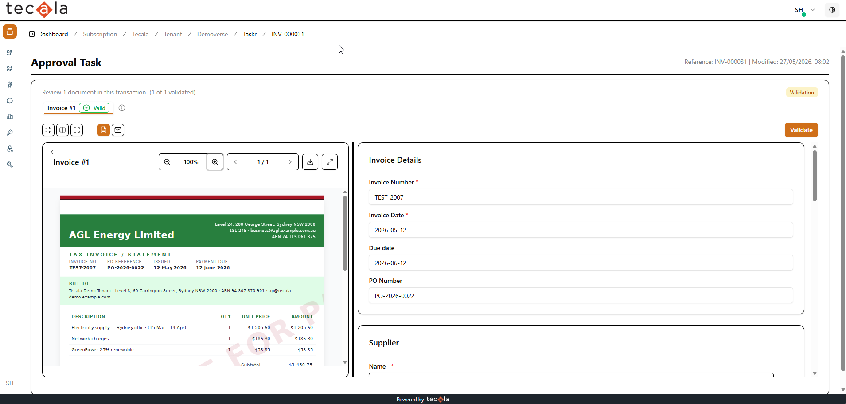Click the INV-000031 breadcrumb
This screenshot has width=846, height=404.
pyautogui.click(x=288, y=34)
